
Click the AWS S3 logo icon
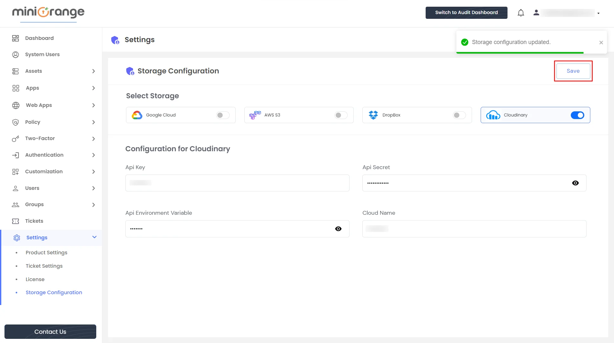[x=255, y=115]
